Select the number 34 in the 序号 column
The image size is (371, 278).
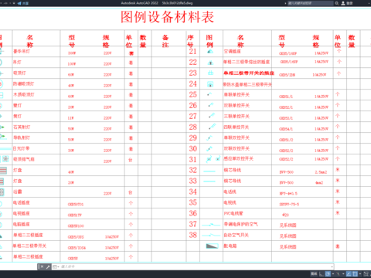pyautogui.click(x=192, y=192)
